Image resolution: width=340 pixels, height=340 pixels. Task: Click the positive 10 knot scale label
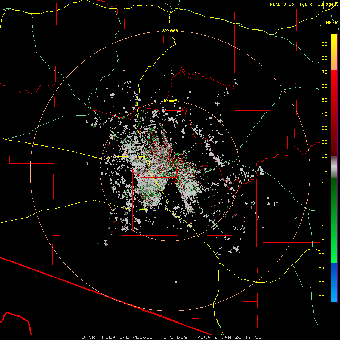[325, 156]
